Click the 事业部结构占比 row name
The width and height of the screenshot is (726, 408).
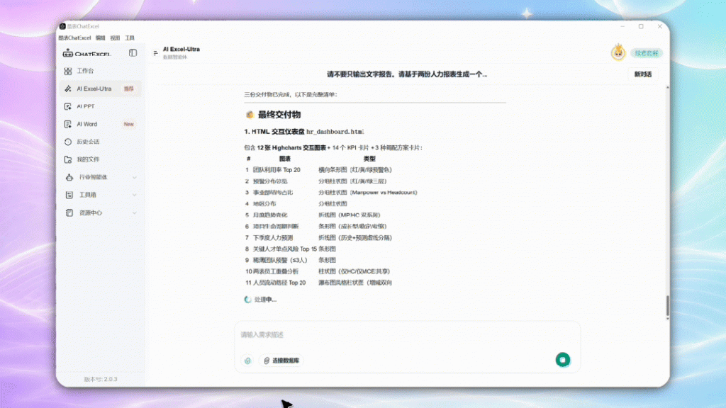[273, 193]
